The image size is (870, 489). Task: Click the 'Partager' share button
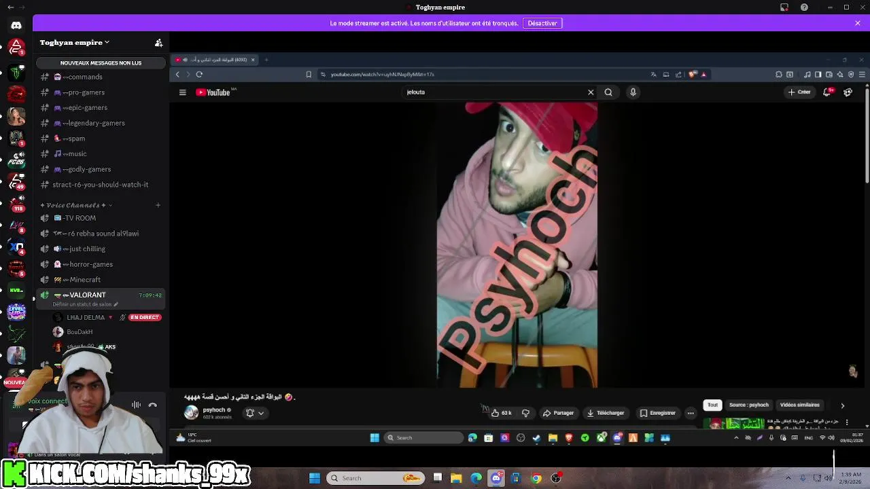point(559,413)
